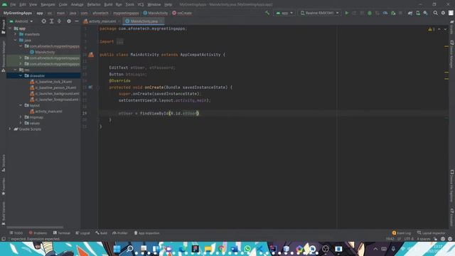The height and width of the screenshot is (256, 455).
Task: Open the Problems tool window
Action: pyautogui.click(x=38, y=233)
